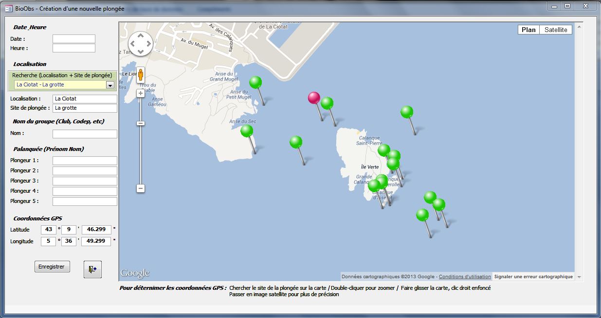Open the Recherche localisation dropdown arrow
This screenshot has width=601, height=318.
pos(110,85)
